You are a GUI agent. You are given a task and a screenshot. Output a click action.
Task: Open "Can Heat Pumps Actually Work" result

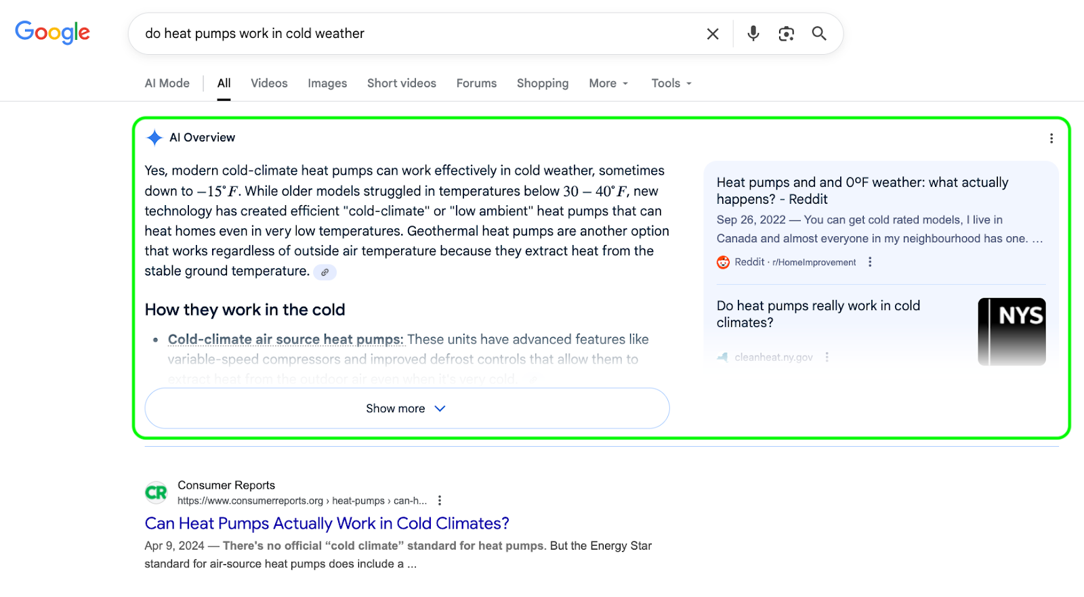point(327,523)
